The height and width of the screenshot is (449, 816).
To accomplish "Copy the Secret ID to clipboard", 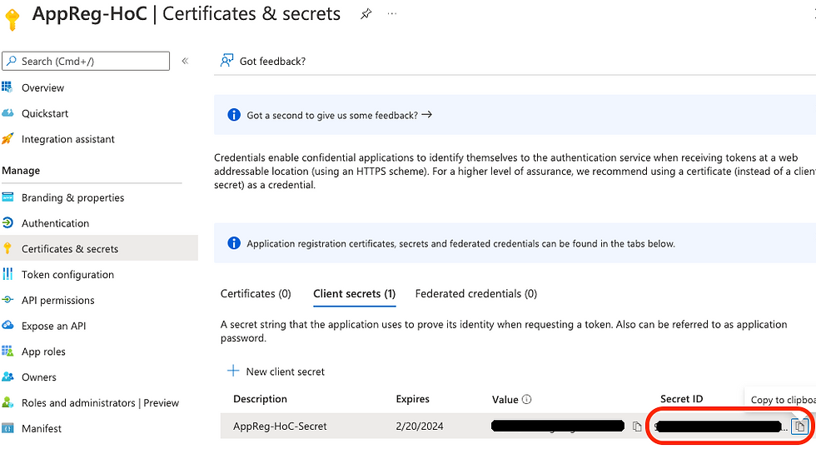I will click(800, 426).
